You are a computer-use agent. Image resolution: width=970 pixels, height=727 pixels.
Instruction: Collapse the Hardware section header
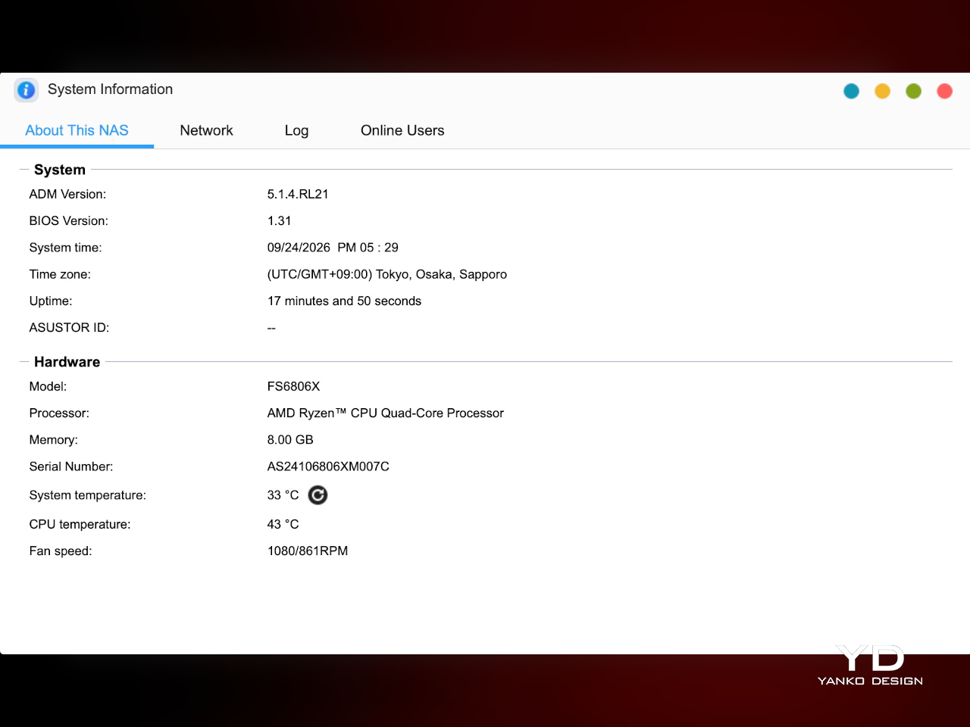click(67, 362)
